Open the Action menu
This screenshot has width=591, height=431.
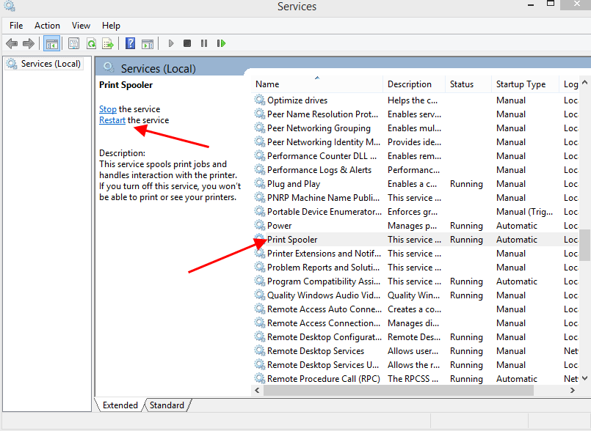(47, 26)
